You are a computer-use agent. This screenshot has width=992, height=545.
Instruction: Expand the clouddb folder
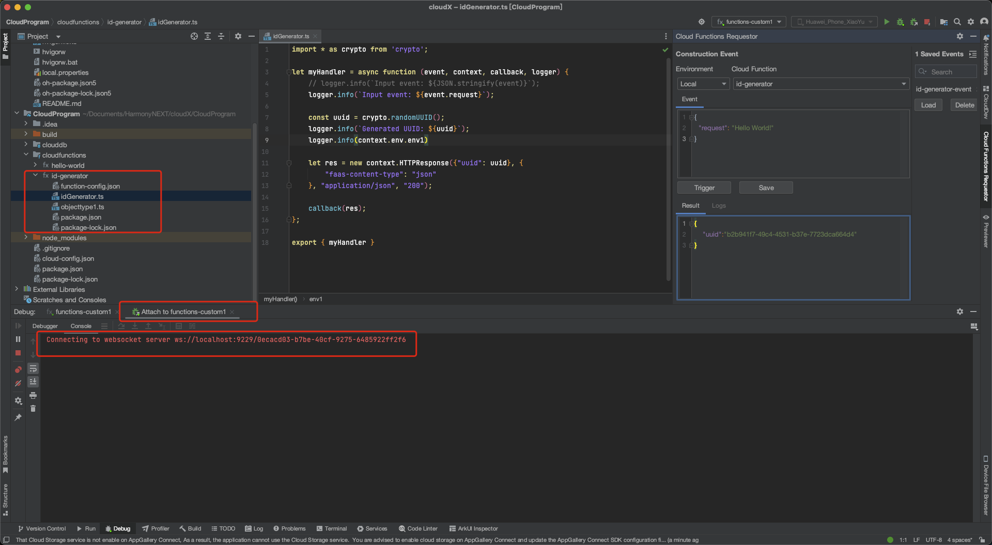pyautogui.click(x=26, y=145)
